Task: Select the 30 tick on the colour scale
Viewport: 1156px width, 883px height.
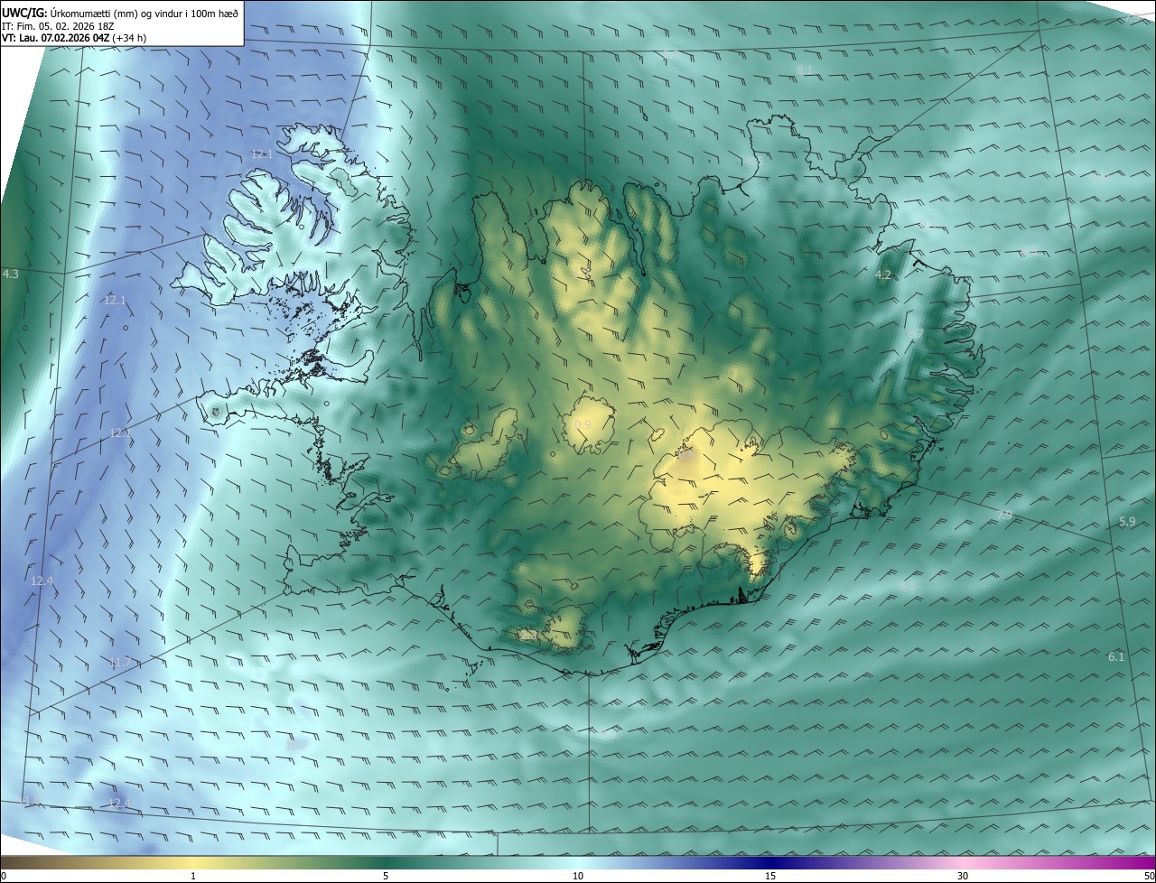Action: [x=963, y=876]
